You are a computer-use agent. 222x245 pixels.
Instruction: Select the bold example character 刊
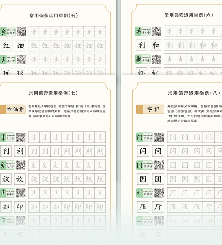pos(6,151)
